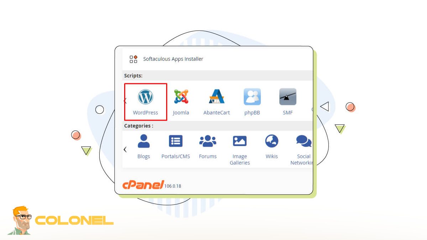Click the WordPress label text
The width and height of the screenshot is (427, 240).
click(x=145, y=112)
